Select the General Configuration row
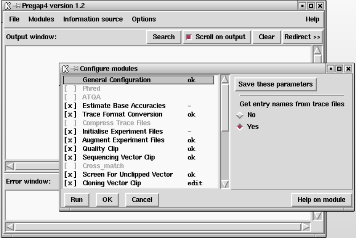The height and width of the screenshot is (238, 356). [x=139, y=80]
